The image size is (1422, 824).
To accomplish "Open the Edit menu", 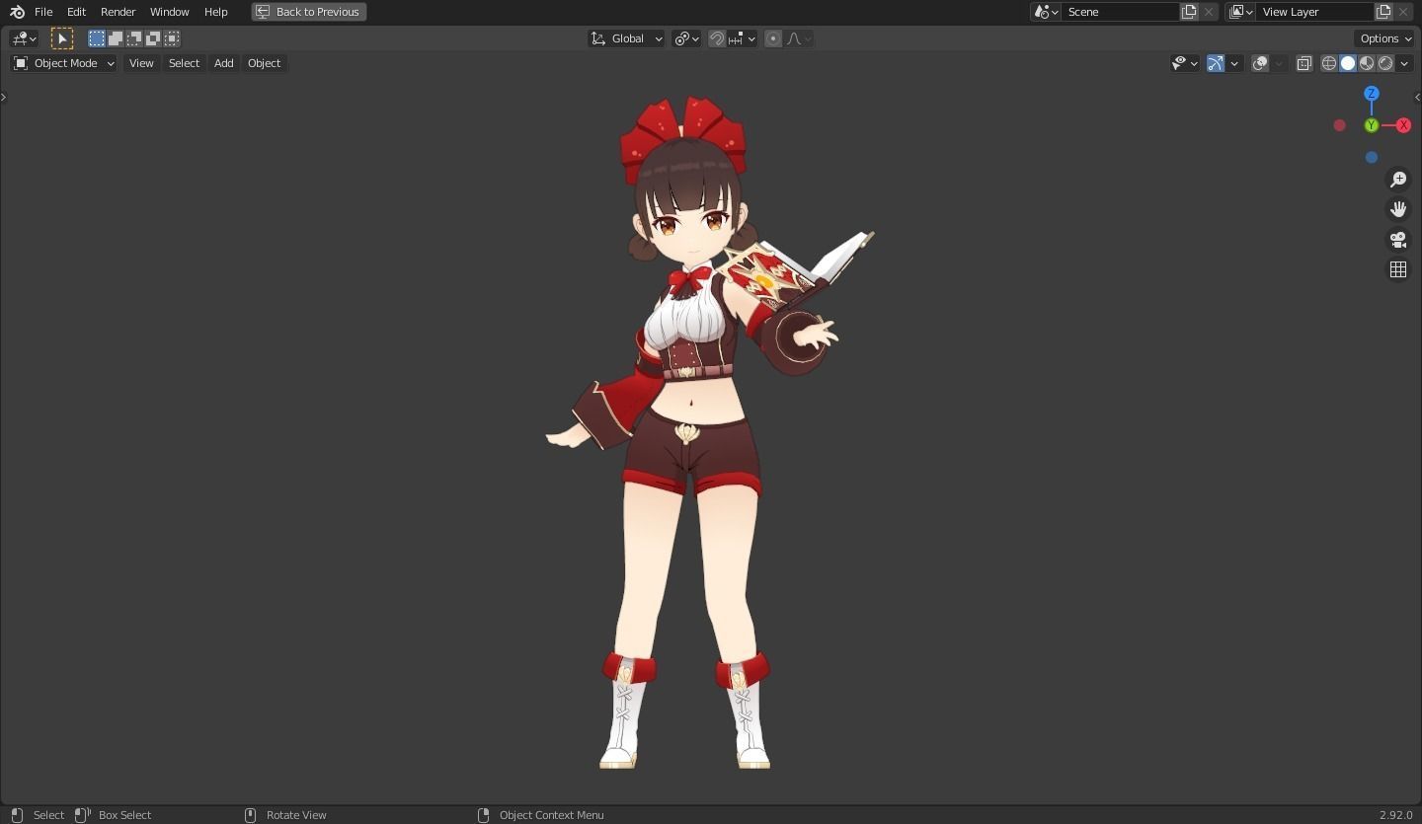I will (76, 12).
